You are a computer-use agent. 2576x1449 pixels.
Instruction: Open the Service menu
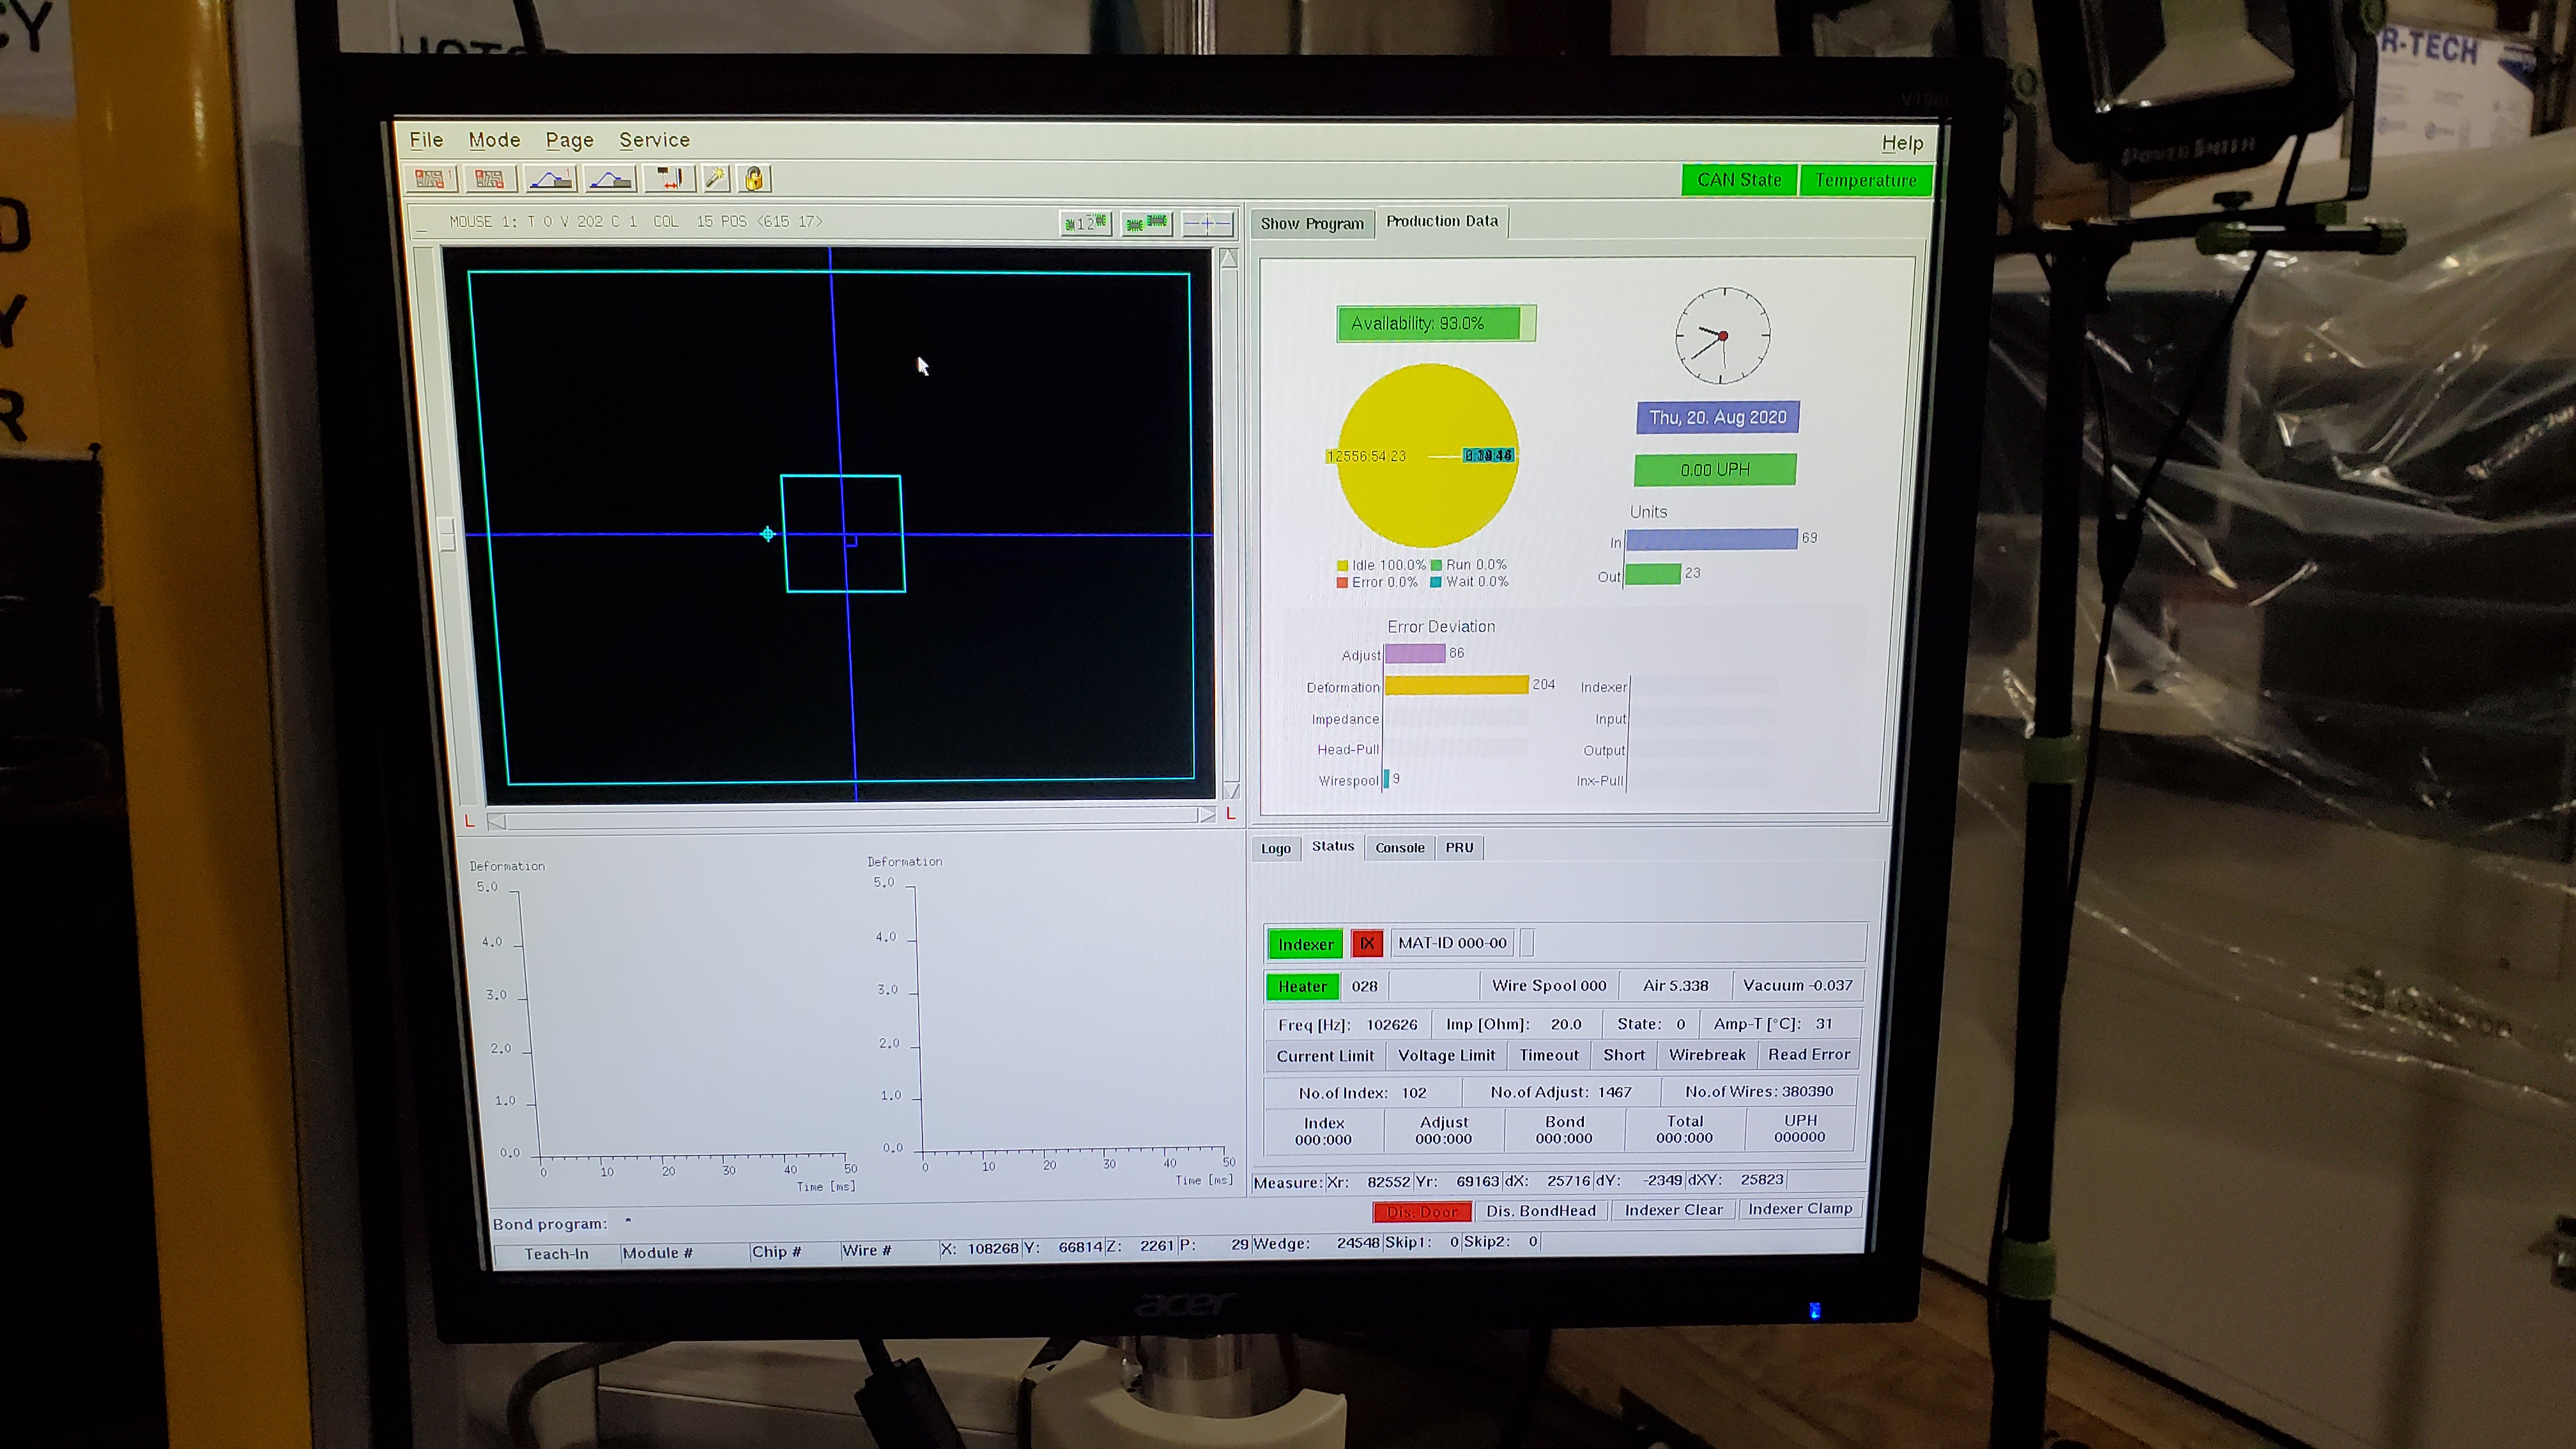click(654, 140)
